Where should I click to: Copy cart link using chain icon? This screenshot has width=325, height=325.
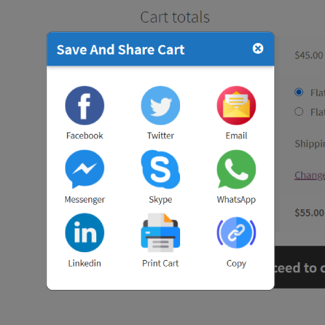pyautogui.click(x=236, y=233)
